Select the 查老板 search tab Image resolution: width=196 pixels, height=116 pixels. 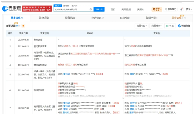pyautogui.click(x=66, y=6)
